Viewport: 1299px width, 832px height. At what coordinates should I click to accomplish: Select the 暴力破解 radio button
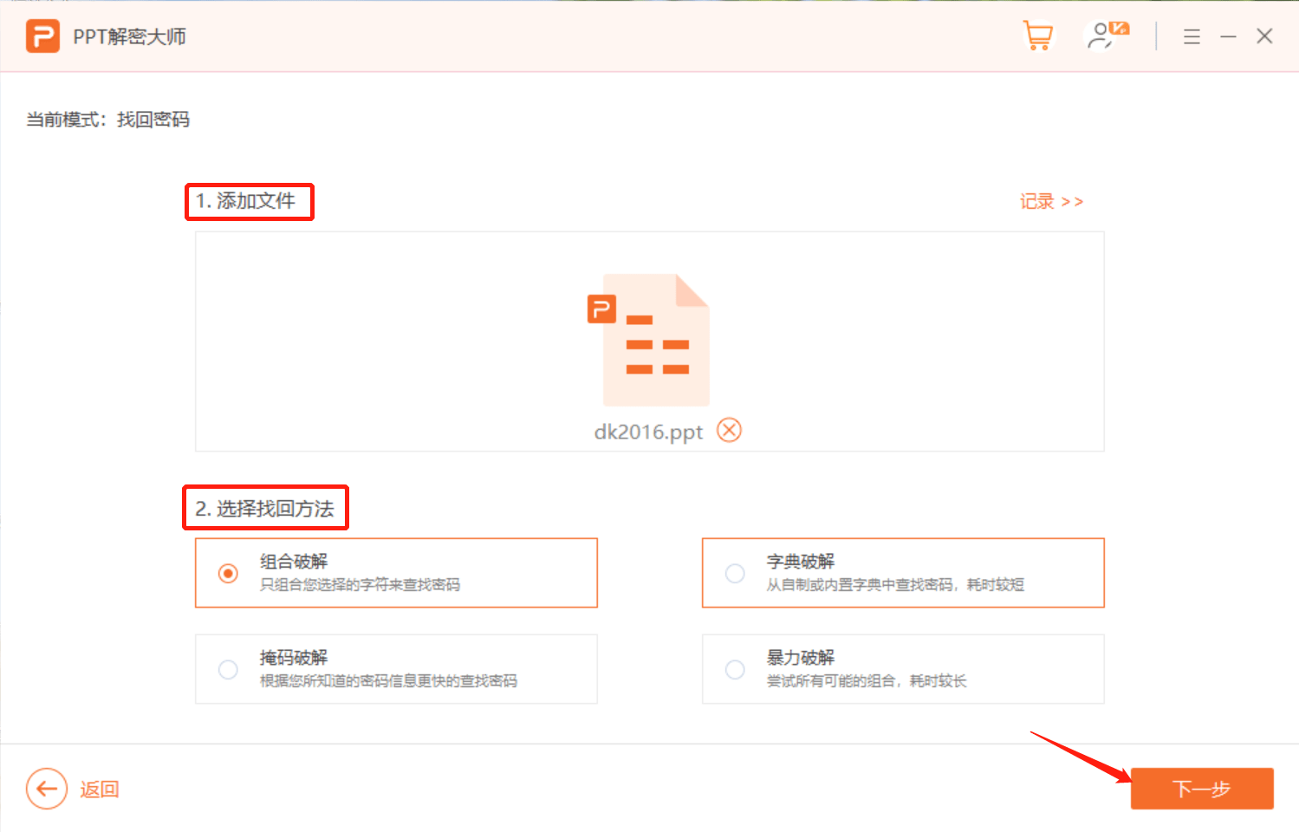tap(735, 670)
